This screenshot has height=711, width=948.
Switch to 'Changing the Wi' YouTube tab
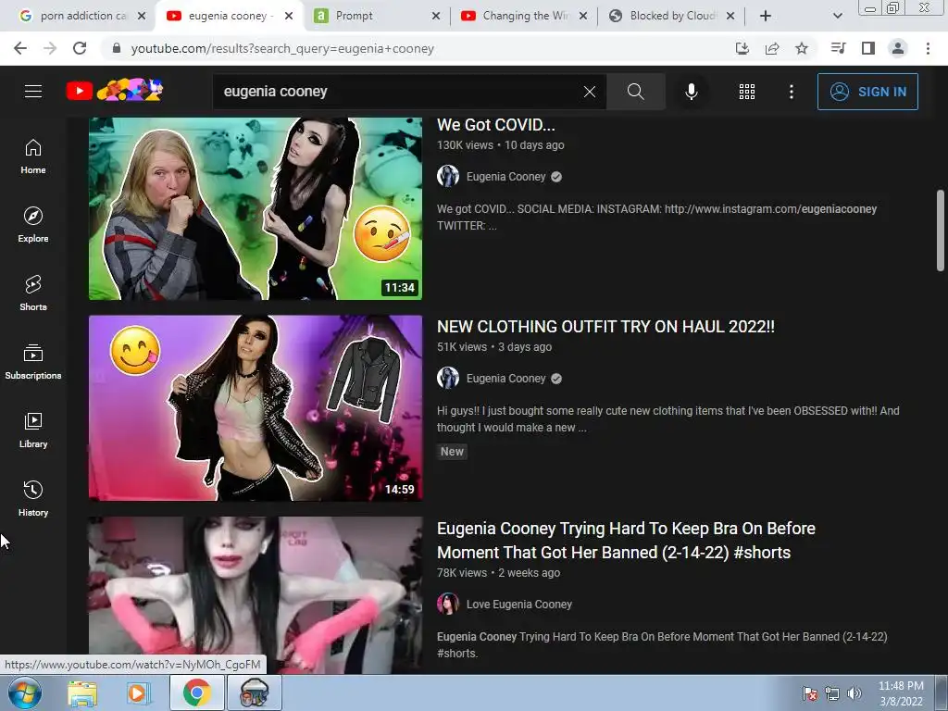[524, 16]
